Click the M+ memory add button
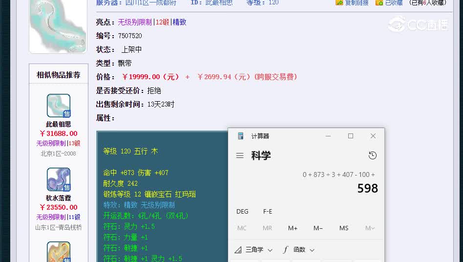463x262 pixels. [293, 228]
